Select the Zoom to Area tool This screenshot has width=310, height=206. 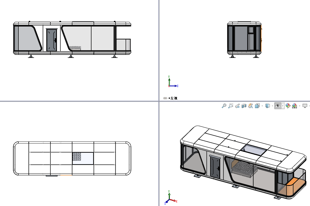(x=231, y=106)
